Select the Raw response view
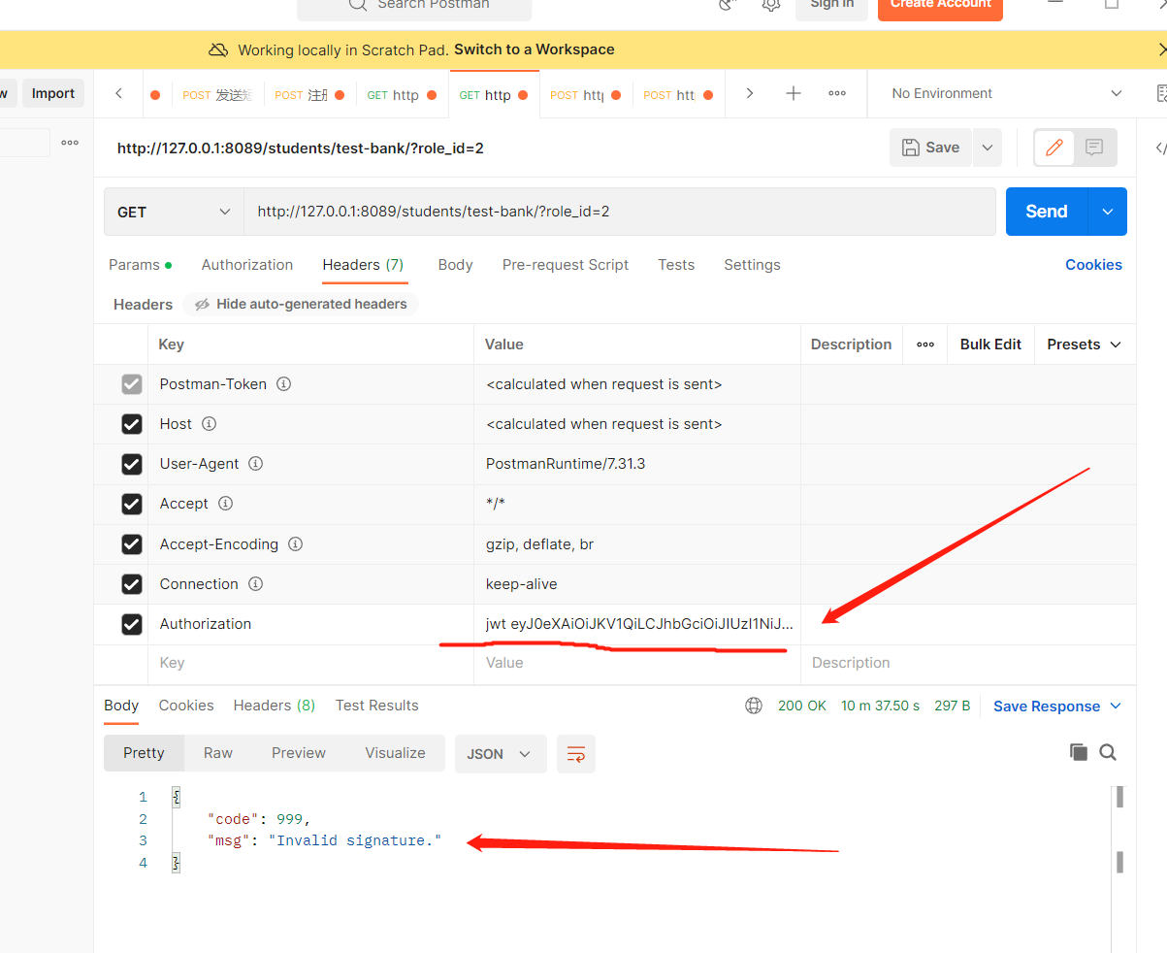Viewport: 1167px width, 953px height. tap(218, 753)
